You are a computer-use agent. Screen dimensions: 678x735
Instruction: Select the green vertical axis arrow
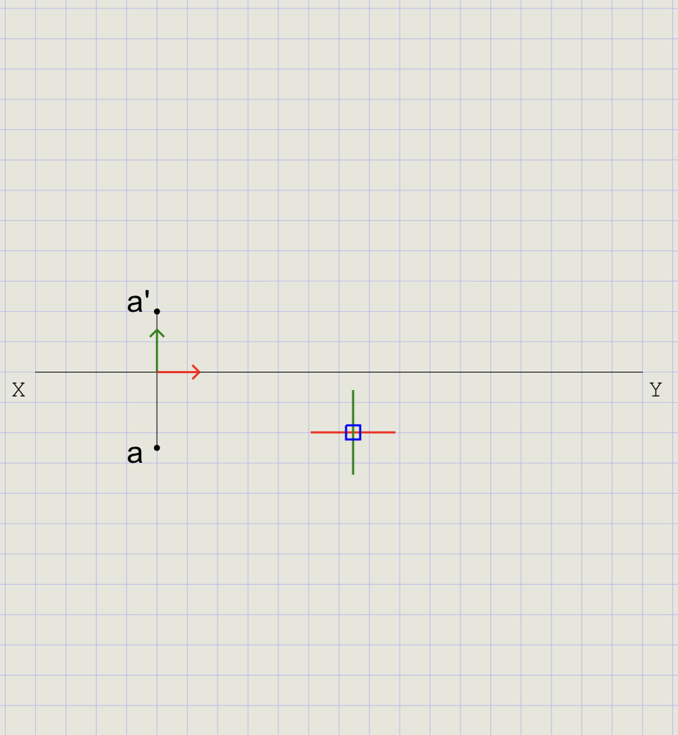157,349
